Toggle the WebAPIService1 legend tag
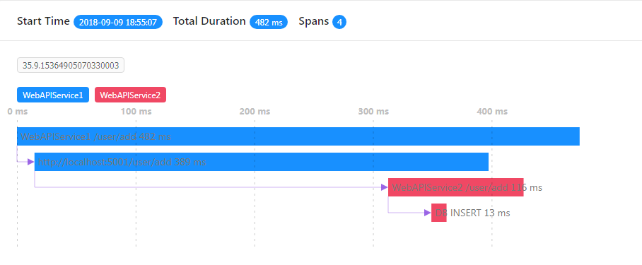The width and height of the screenshot is (642, 265). pyautogui.click(x=53, y=95)
